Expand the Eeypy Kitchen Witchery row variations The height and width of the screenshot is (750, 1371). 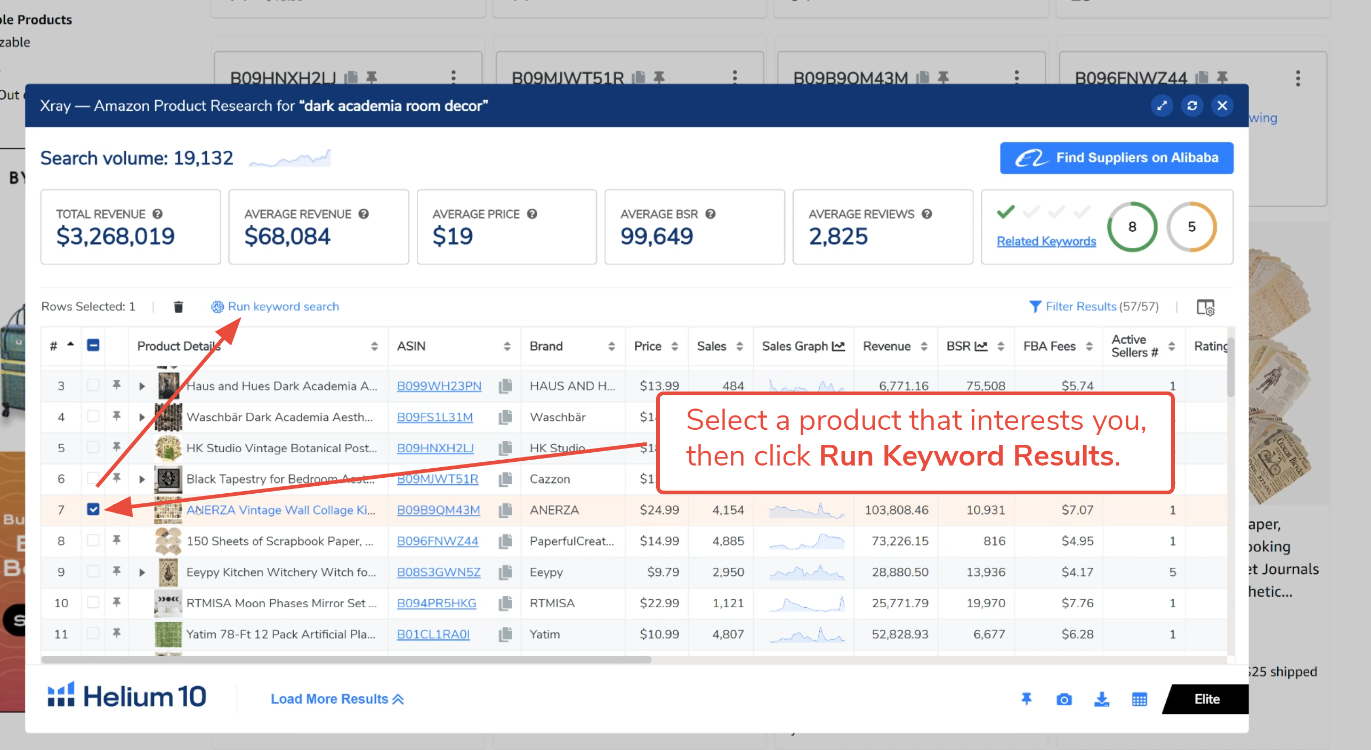(142, 572)
